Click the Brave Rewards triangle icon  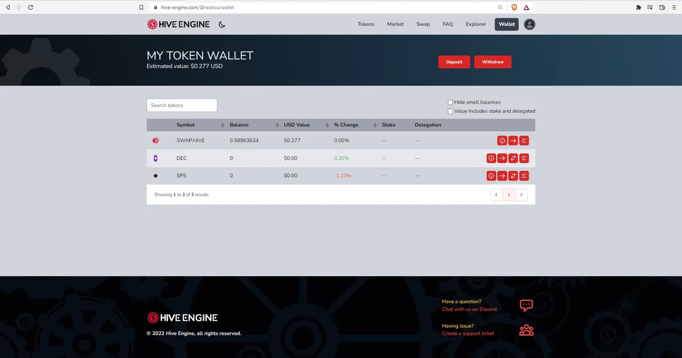tap(526, 7)
